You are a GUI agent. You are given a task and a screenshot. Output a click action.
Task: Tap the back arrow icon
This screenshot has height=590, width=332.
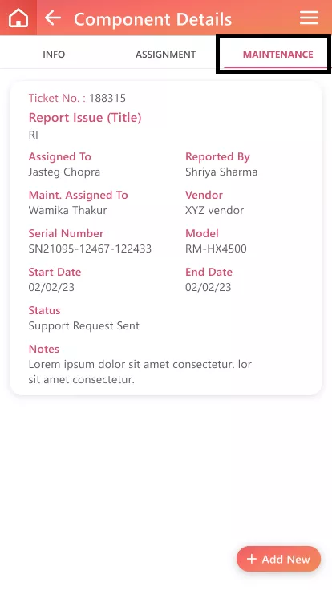click(53, 18)
